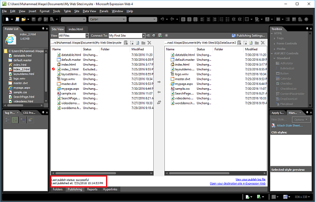Click the get files from destination arrow
Viewport: 315px width, 202px height.
tap(159, 92)
